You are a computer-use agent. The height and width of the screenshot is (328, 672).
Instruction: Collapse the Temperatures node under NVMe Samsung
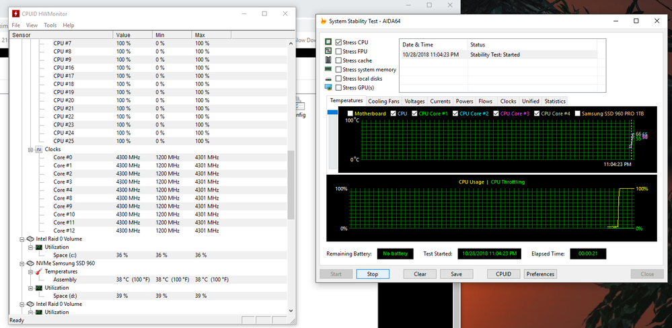[x=30, y=272]
